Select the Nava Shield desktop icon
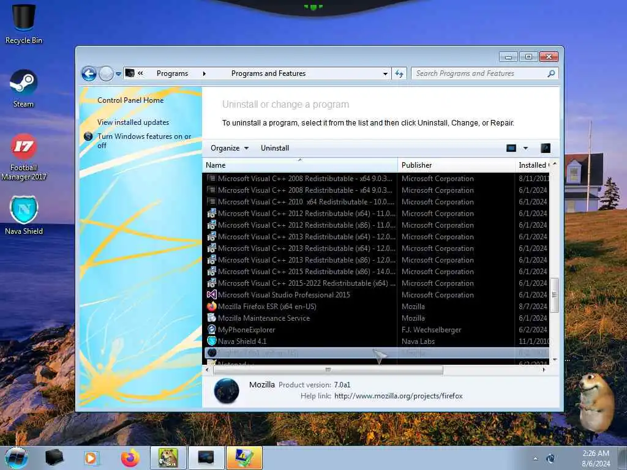This screenshot has height=470, width=627. 24,215
